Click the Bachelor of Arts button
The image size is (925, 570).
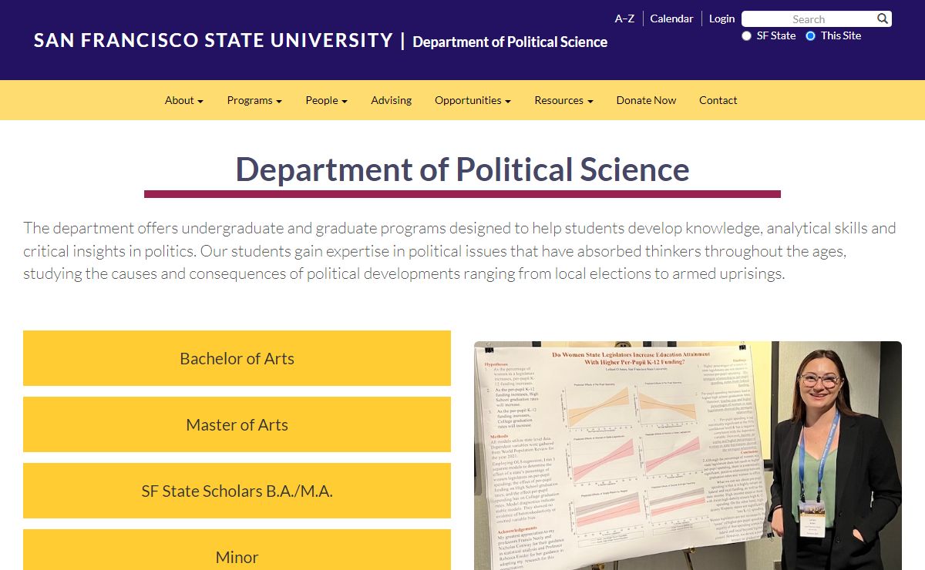pyautogui.click(x=237, y=358)
